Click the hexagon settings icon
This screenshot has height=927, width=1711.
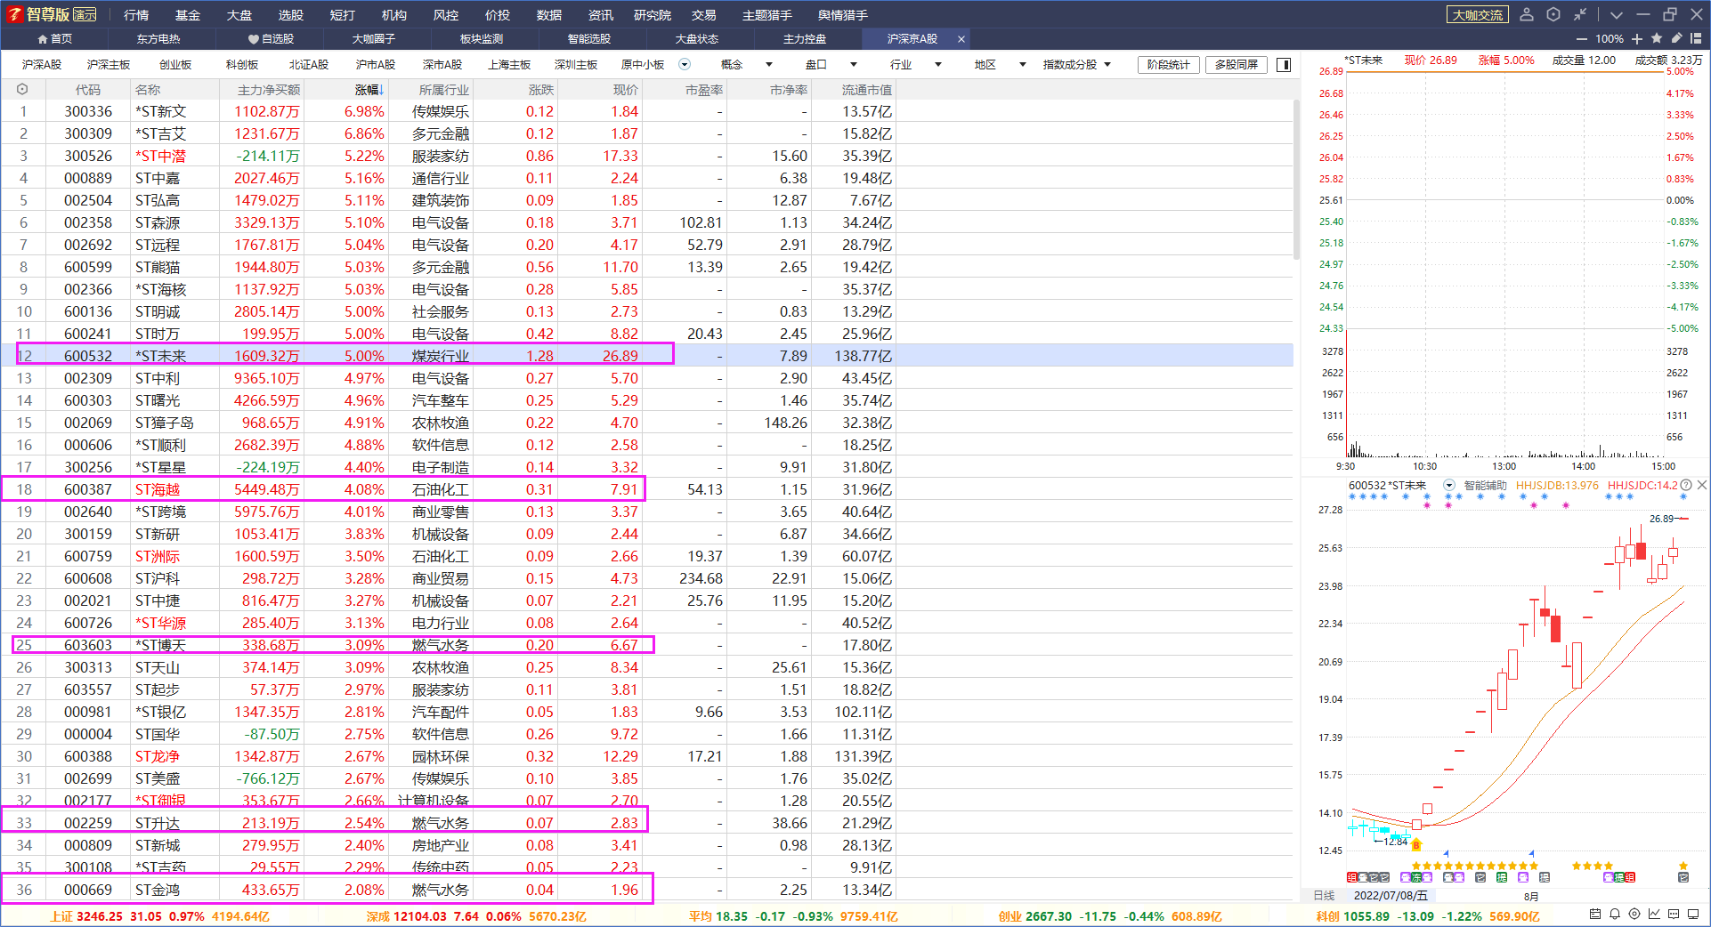1553,14
